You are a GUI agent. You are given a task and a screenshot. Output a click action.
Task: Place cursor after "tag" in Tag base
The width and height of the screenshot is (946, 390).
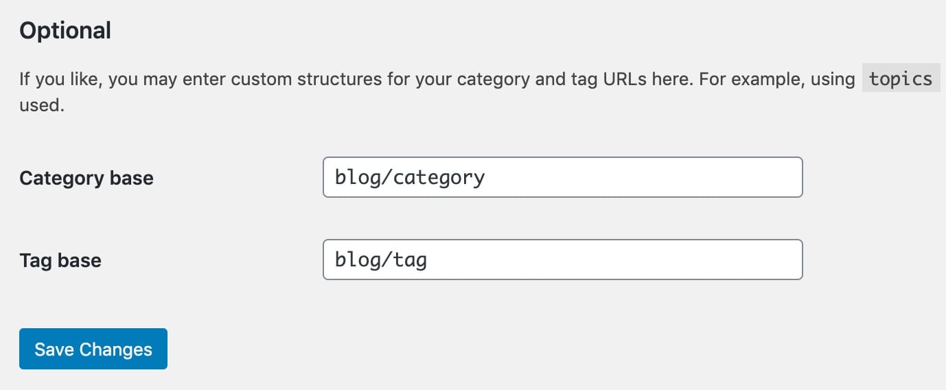[428, 260]
